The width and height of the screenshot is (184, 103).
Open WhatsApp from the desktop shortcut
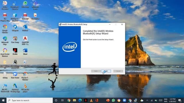tap(25, 5)
